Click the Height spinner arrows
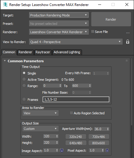The width and height of the screenshot is (134, 158). pyautogui.click(x=57, y=142)
